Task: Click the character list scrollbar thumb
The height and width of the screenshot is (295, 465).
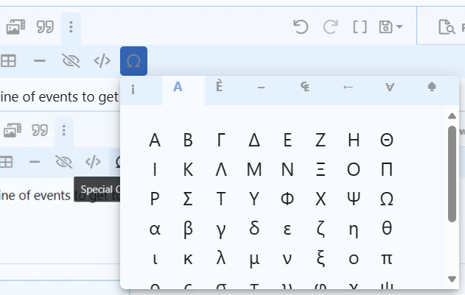Action: click(452, 173)
